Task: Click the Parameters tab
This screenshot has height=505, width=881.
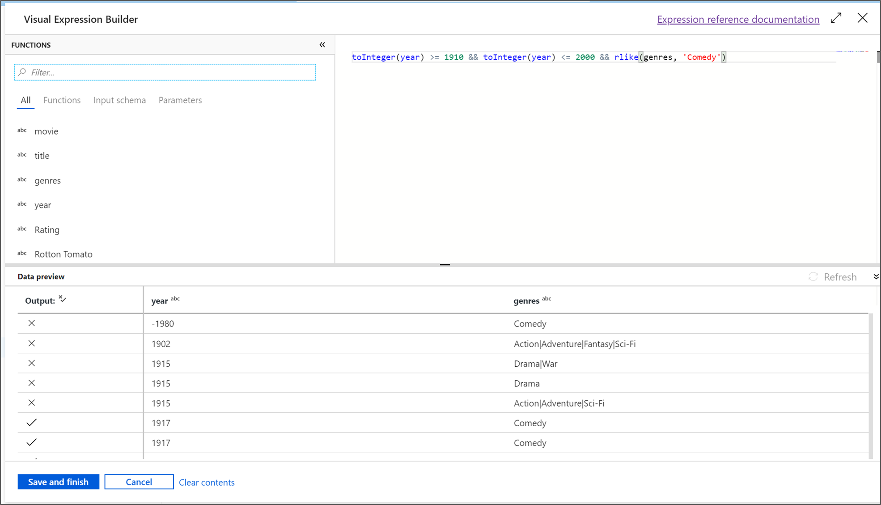Action: (x=180, y=100)
